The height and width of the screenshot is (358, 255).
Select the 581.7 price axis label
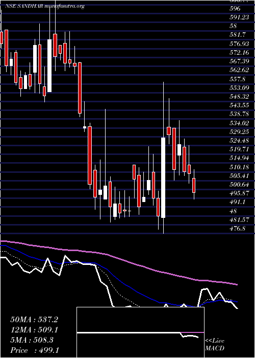click(238, 35)
